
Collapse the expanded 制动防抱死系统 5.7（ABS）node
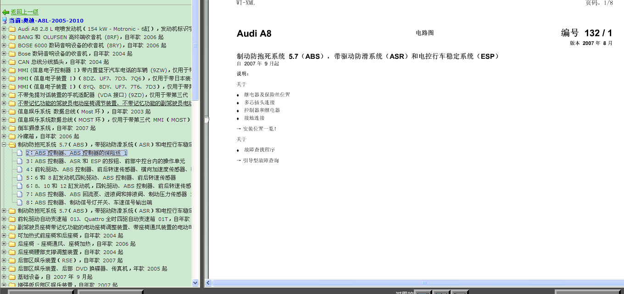tap(4, 145)
